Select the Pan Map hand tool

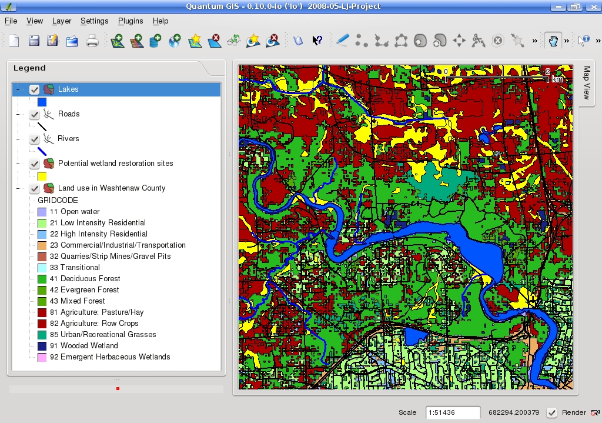pos(552,41)
